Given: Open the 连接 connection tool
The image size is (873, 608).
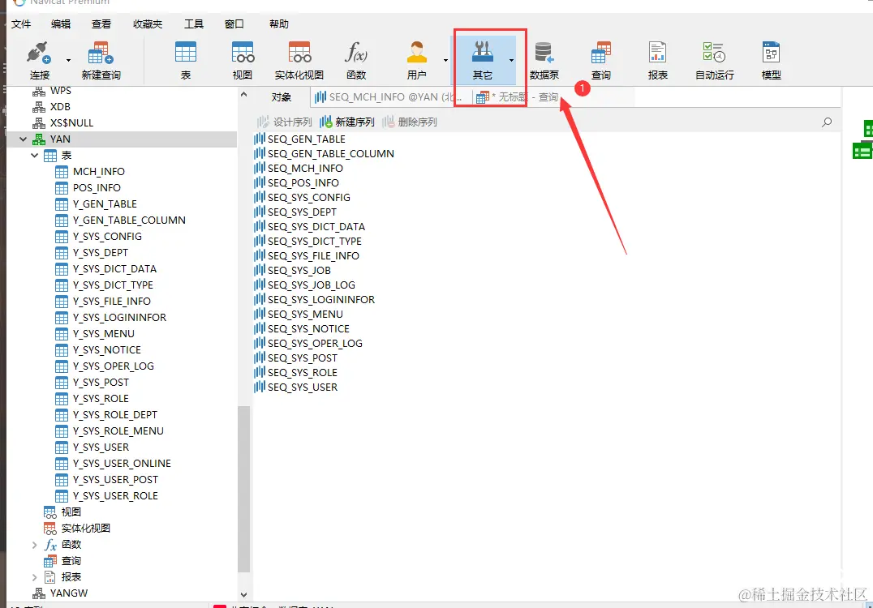Looking at the screenshot, I should (39, 59).
